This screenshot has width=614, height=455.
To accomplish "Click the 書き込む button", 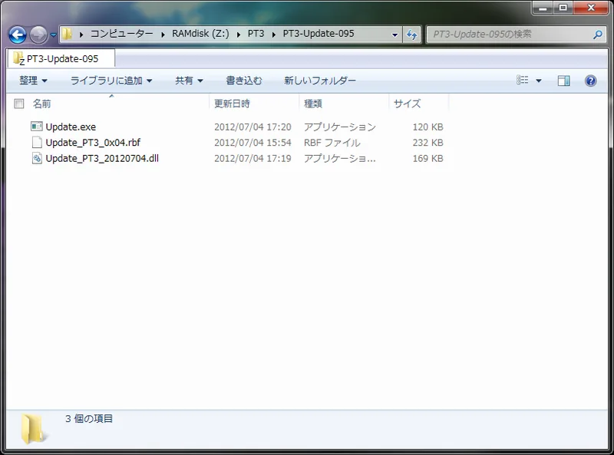I will pos(243,81).
